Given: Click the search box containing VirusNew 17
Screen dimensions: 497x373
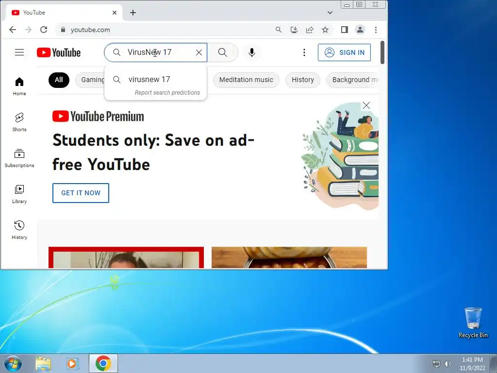Looking at the screenshot, I should pyautogui.click(x=155, y=52).
